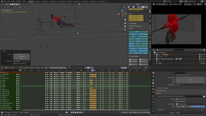Jump to last frame icon
The width and height of the screenshot is (206, 116).
point(82,112)
